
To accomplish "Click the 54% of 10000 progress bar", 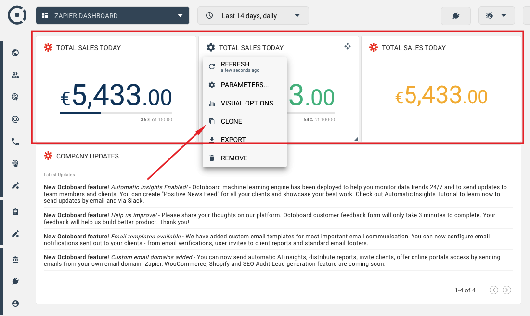I will coord(311,113).
